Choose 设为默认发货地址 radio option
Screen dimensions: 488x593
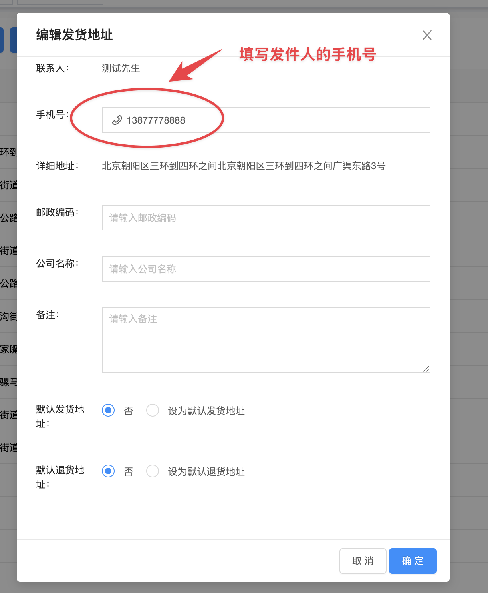[x=153, y=411]
